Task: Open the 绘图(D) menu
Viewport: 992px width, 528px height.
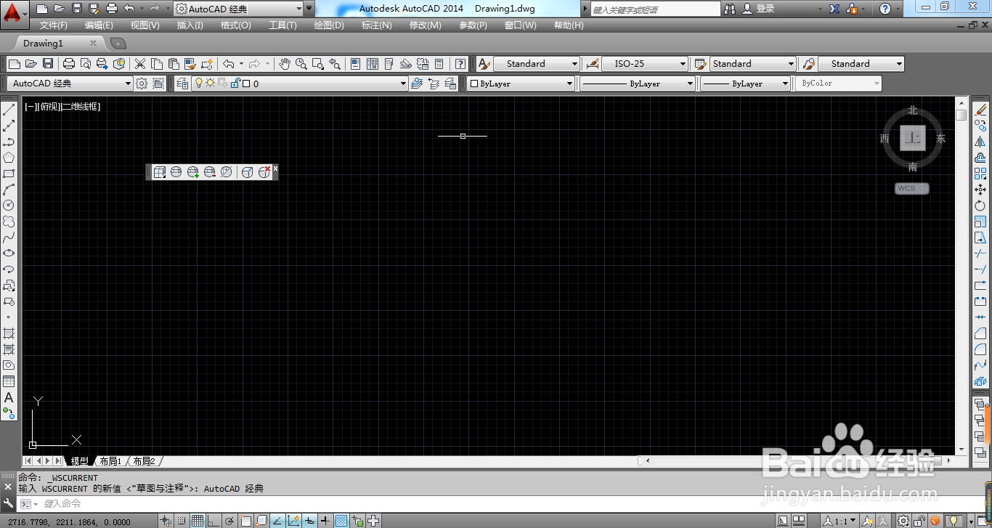Action: tap(329, 25)
